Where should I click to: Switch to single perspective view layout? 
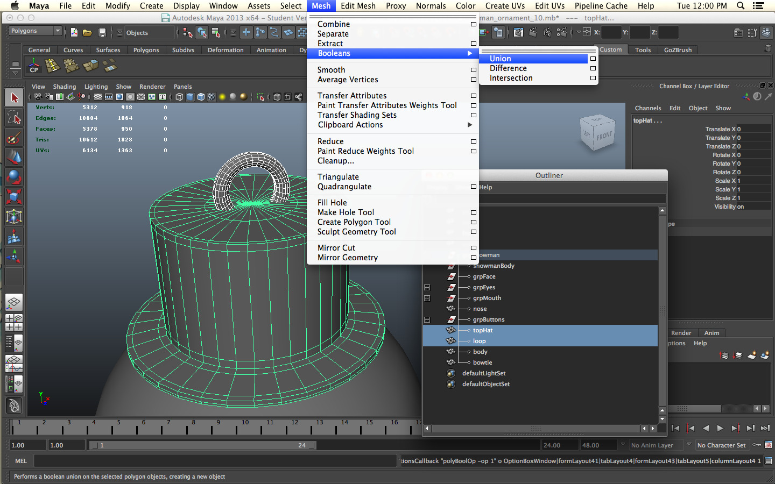14,302
